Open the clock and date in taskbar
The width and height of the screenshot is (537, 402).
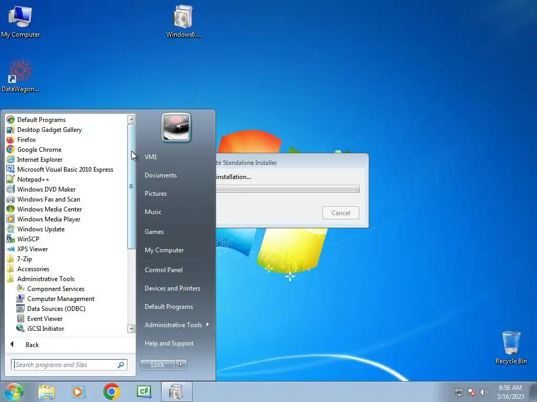pos(510,392)
